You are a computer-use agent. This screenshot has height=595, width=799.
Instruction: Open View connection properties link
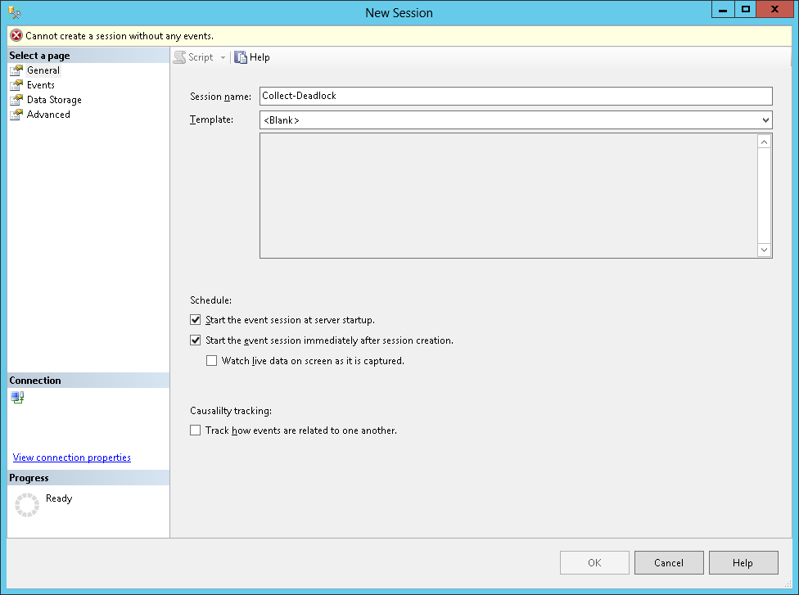tap(72, 458)
